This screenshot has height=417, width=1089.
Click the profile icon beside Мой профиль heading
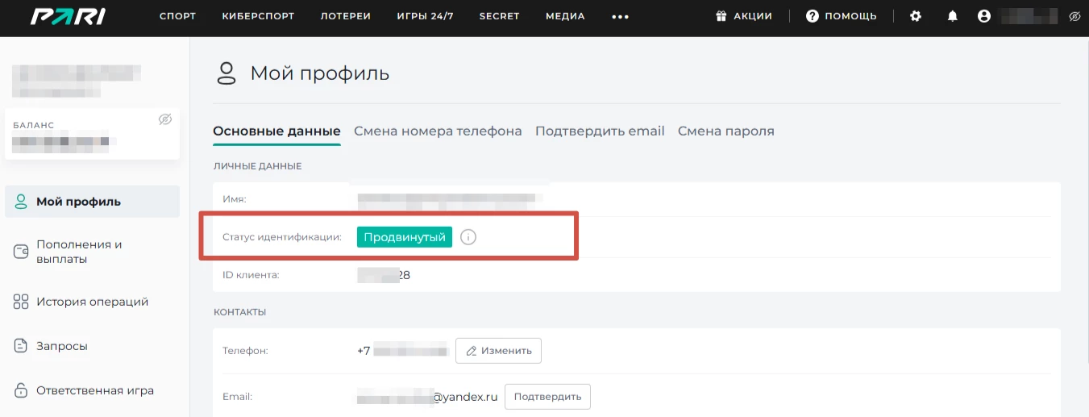tap(227, 73)
